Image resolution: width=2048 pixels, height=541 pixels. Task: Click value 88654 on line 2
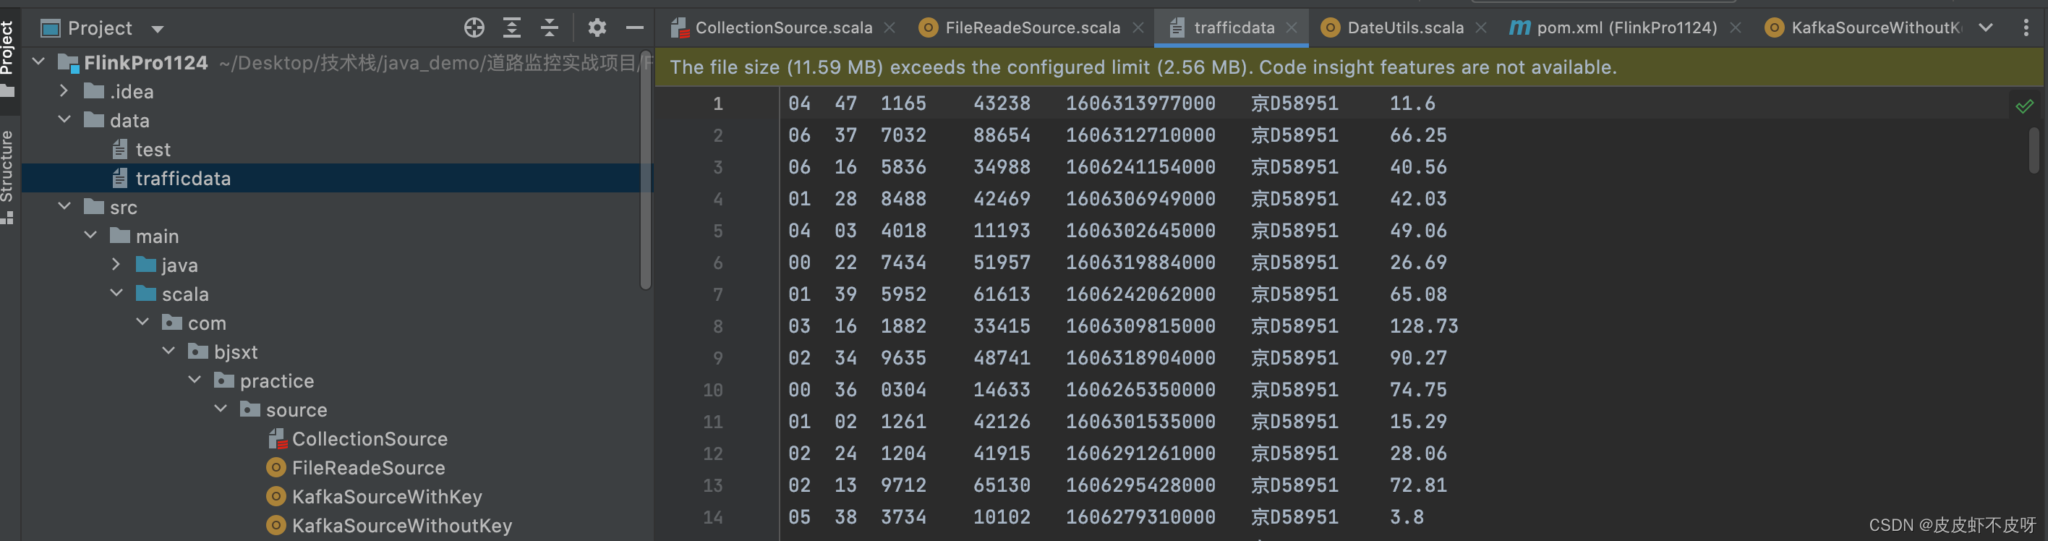[1002, 135]
